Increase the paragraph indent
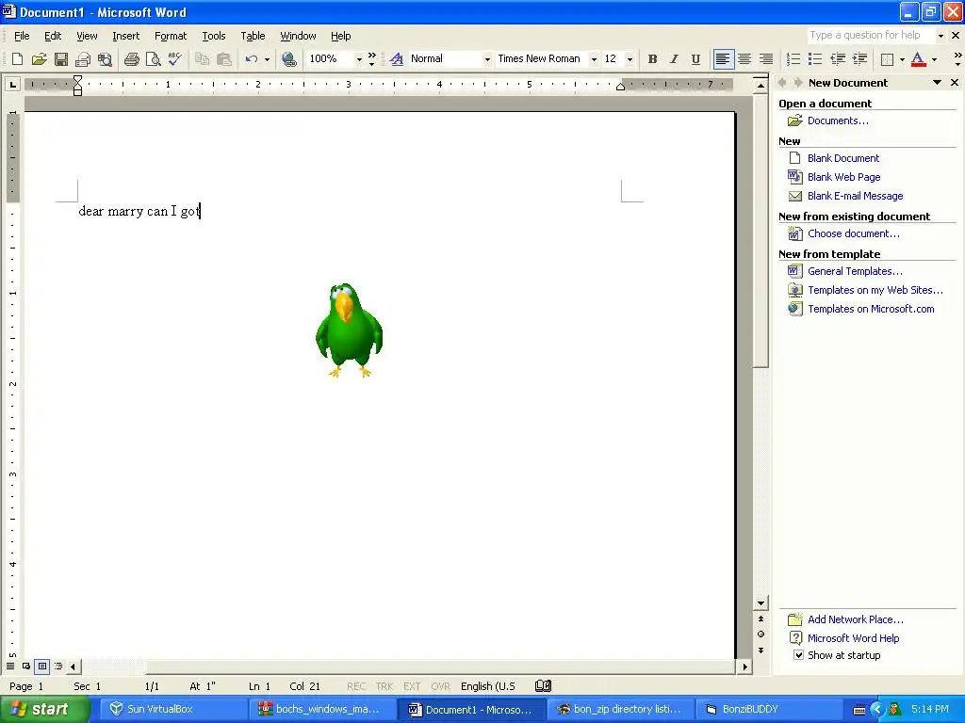The width and height of the screenshot is (965, 723). (x=859, y=59)
